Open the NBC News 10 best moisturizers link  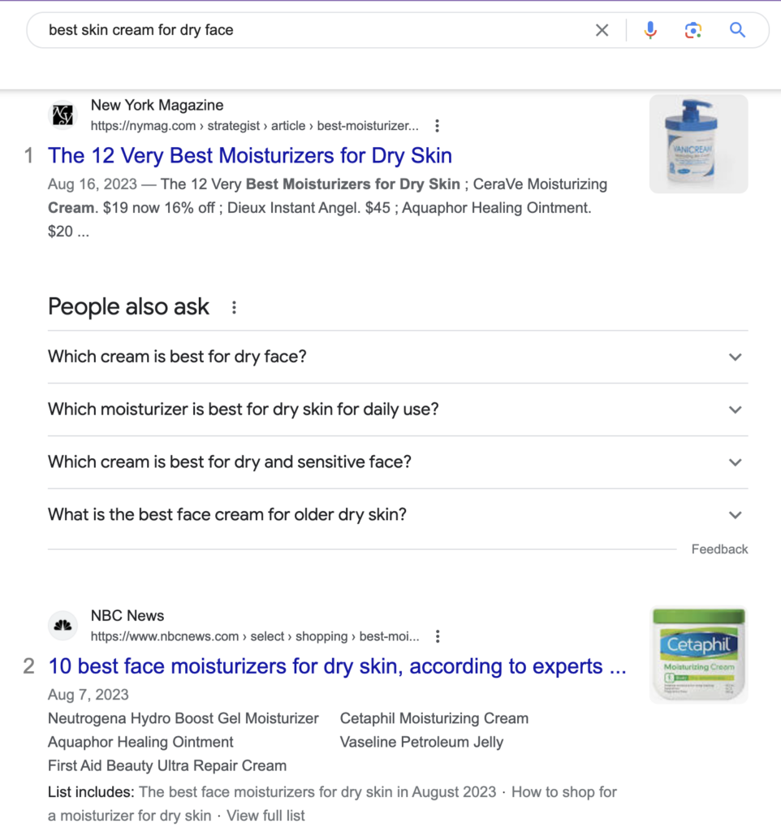(337, 667)
